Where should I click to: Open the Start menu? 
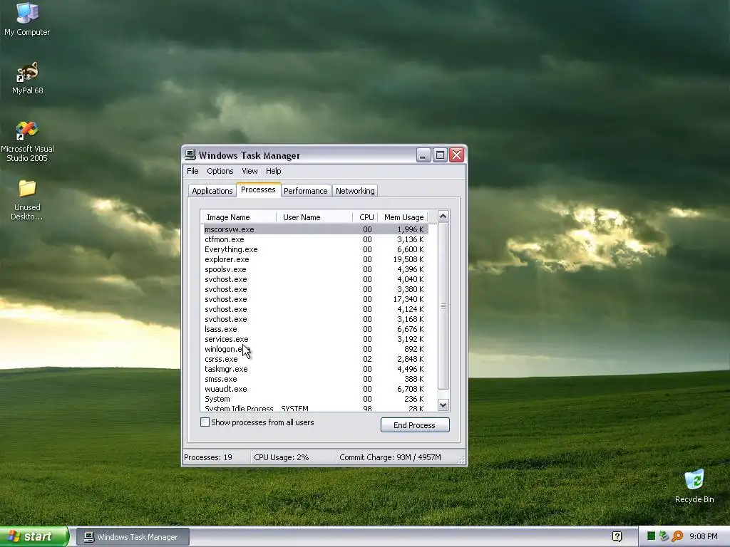coord(34,536)
